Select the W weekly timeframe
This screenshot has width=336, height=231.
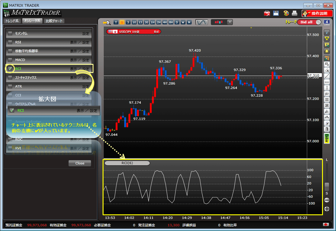183,22
